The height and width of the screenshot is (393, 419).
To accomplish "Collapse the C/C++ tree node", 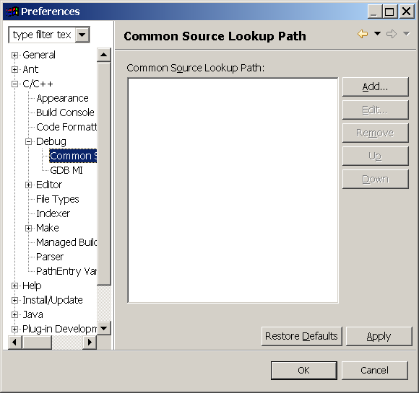I will pos(14,84).
